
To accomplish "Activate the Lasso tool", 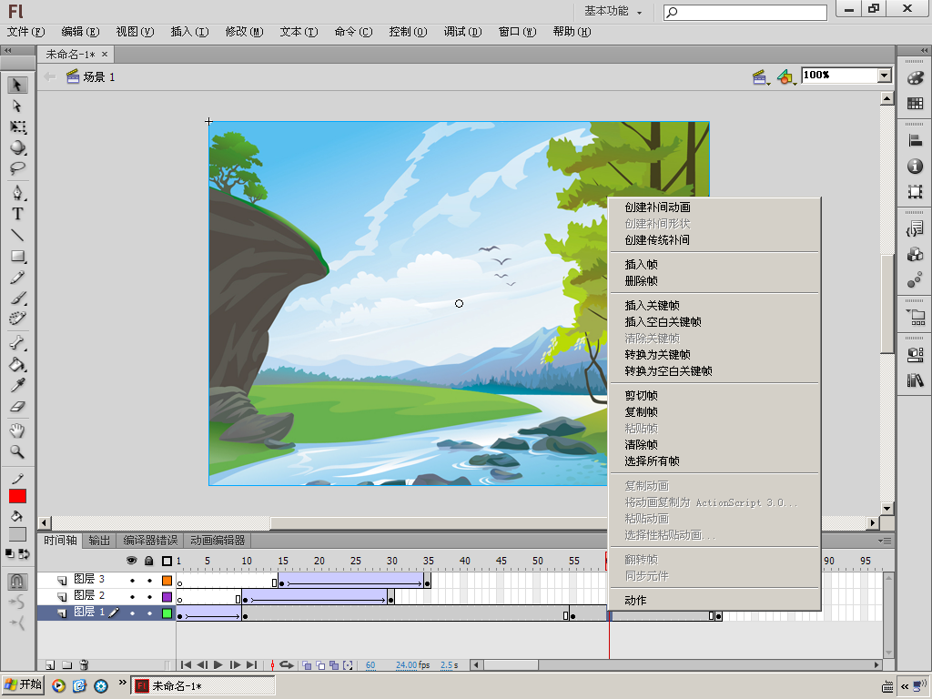I will 17,168.
